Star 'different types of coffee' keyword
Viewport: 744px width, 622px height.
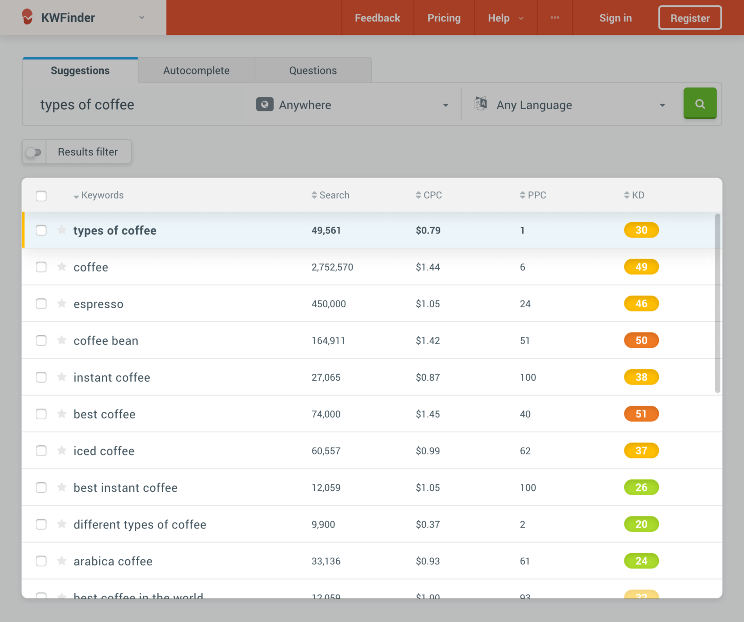tap(61, 524)
